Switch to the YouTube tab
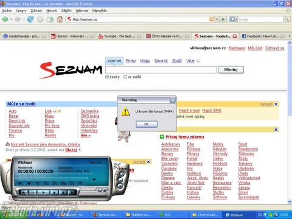This screenshot has width=292, height=219. tap(120, 36)
